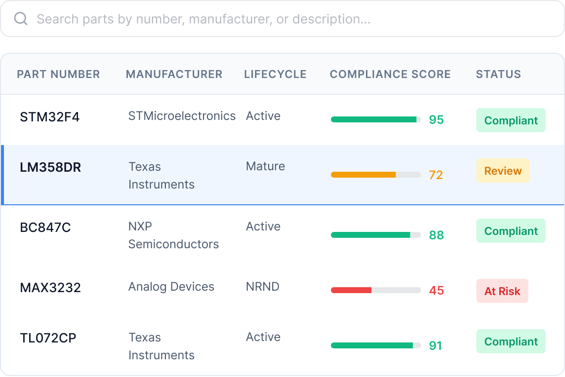Click the compliance score 95 for STM32F4
This screenshot has width=565, height=377.
point(436,120)
